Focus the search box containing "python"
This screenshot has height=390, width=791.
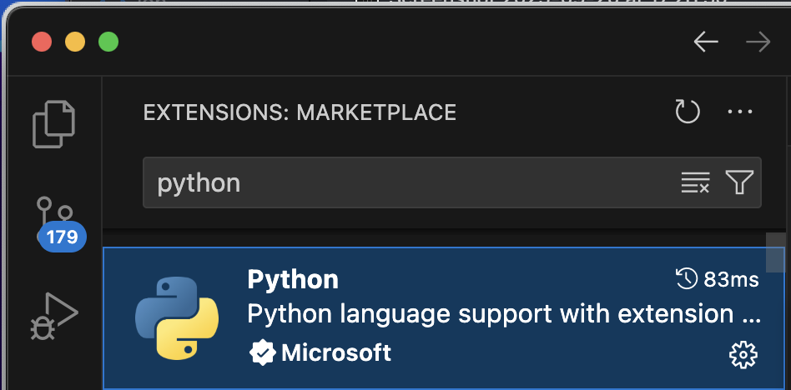[x=409, y=182]
